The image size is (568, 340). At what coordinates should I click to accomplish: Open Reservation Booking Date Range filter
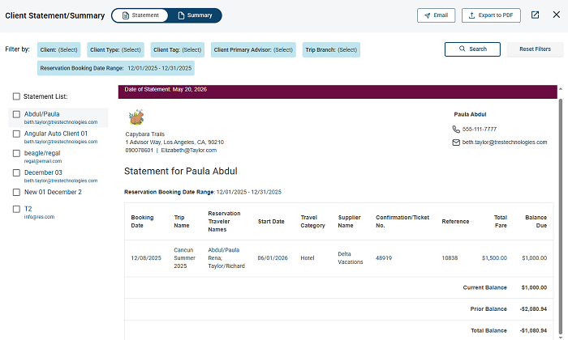[115, 68]
